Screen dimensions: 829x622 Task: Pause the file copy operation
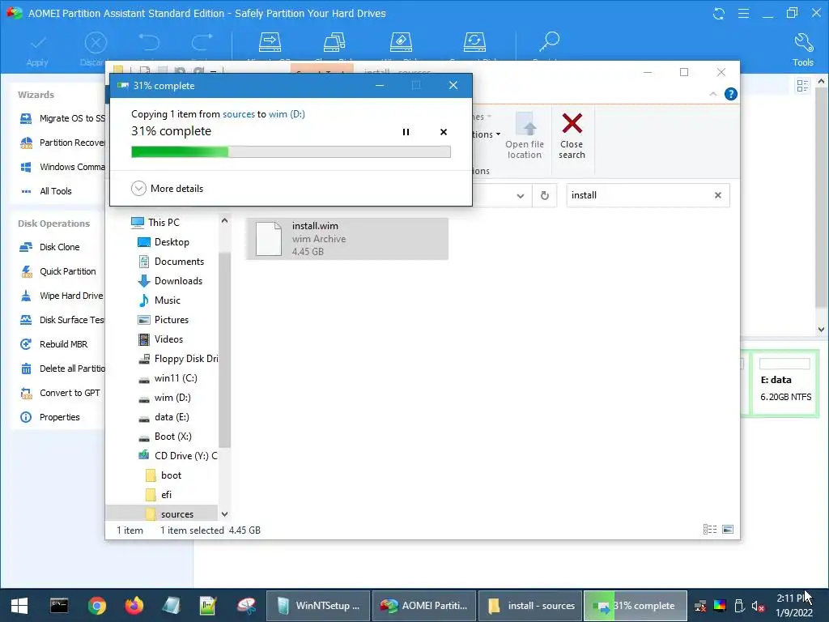tap(406, 132)
